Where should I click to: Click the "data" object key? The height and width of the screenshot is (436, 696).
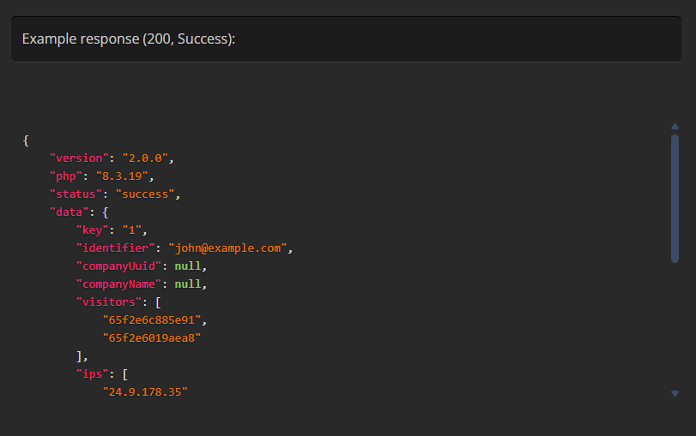tap(70, 212)
